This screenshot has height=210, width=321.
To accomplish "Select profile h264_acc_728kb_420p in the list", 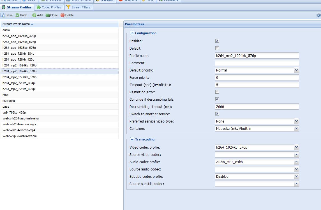I will (59, 59).
